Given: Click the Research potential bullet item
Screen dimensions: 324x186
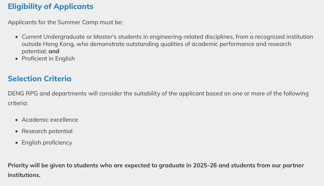Looking at the screenshot, I should pos(47,131).
